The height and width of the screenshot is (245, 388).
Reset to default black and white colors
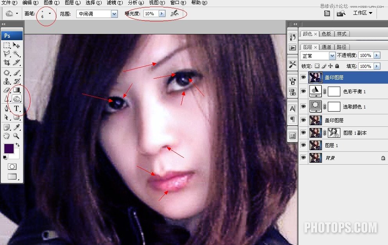[5, 157]
